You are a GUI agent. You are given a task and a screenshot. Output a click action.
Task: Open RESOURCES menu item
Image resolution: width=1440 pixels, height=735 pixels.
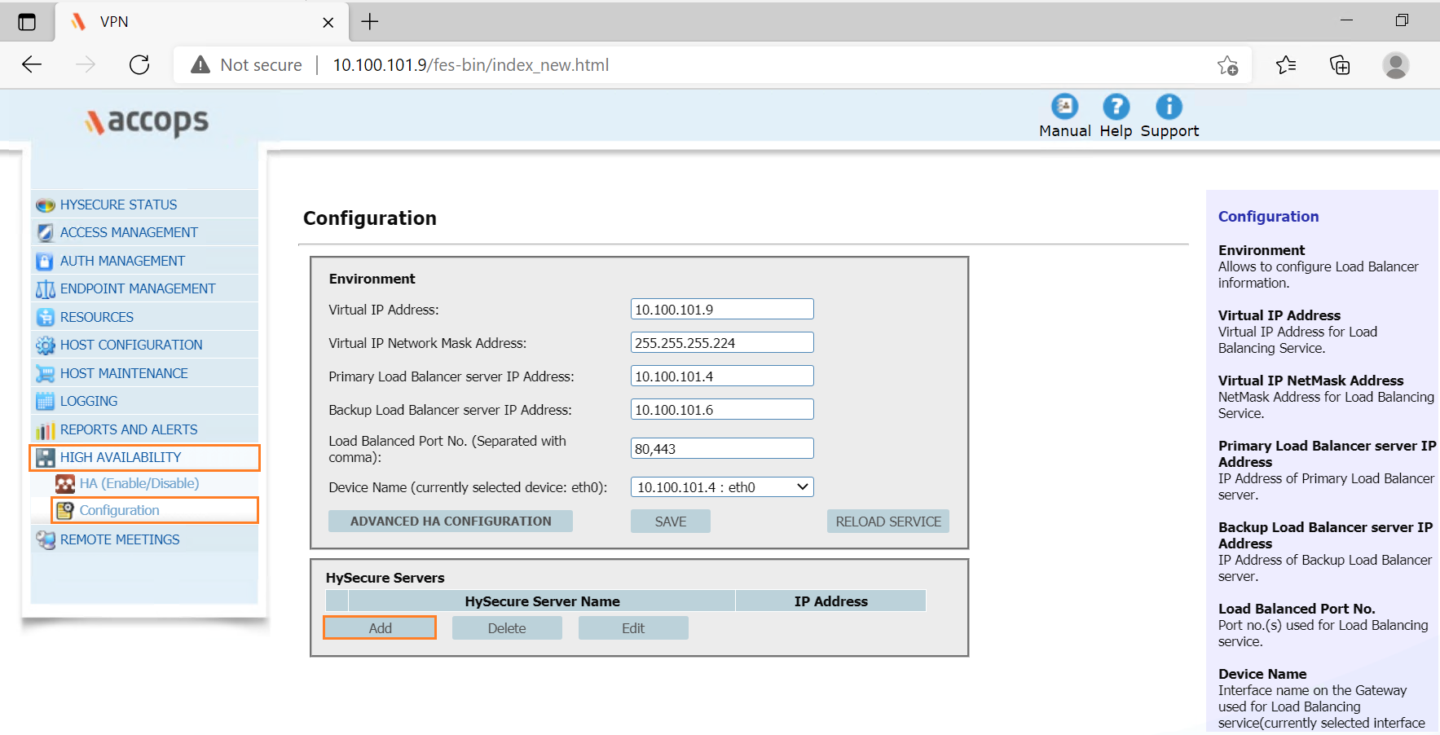click(97, 317)
